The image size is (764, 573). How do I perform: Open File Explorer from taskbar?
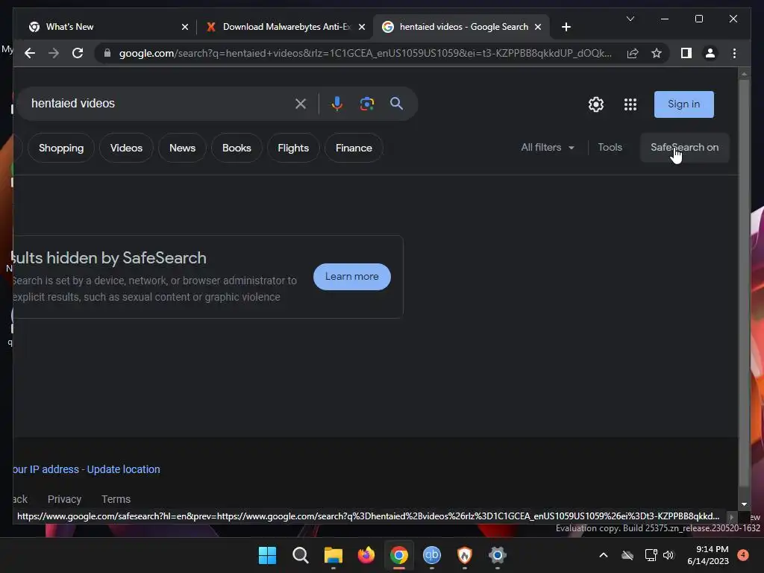coord(334,555)
